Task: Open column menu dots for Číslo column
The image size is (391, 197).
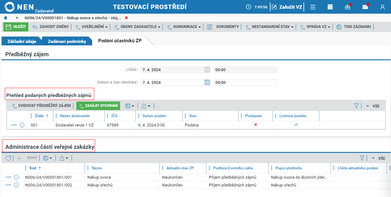Action: (31, 116)
